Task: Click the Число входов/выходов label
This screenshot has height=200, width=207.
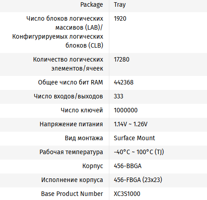Action: coord(68,96)
